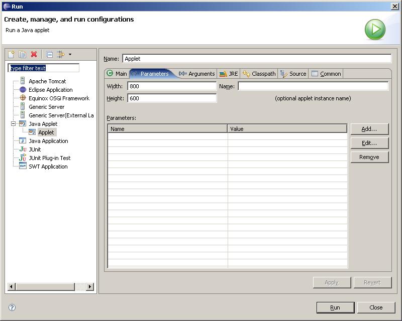Click the Duplicate configuration icon
Image resolution: width=402 pixels, height=321 pixels.
[x=23, y=54]
